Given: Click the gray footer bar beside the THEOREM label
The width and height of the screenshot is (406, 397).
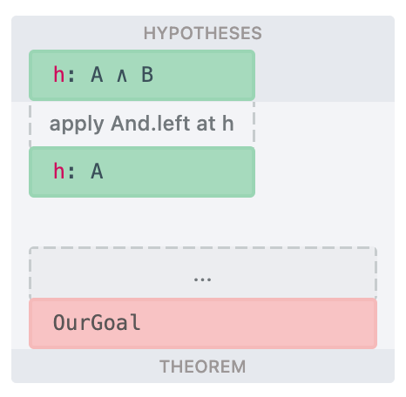Looking at the screenshot, I should coord(320,367).
